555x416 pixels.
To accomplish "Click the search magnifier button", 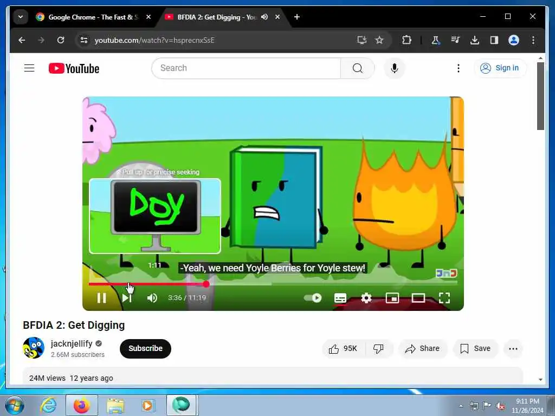I will 358,68.
